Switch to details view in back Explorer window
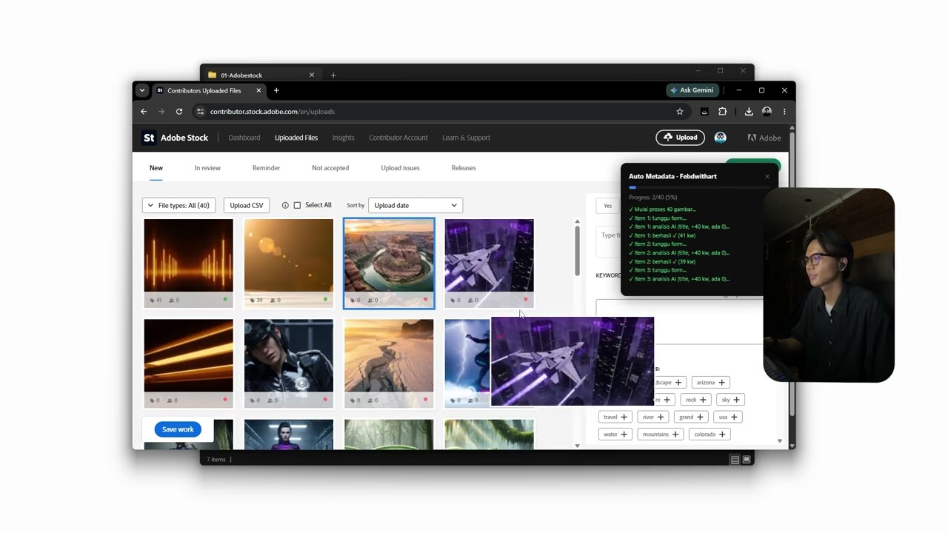Viewport: 948px width, 533px height. [x=735, y=460]
